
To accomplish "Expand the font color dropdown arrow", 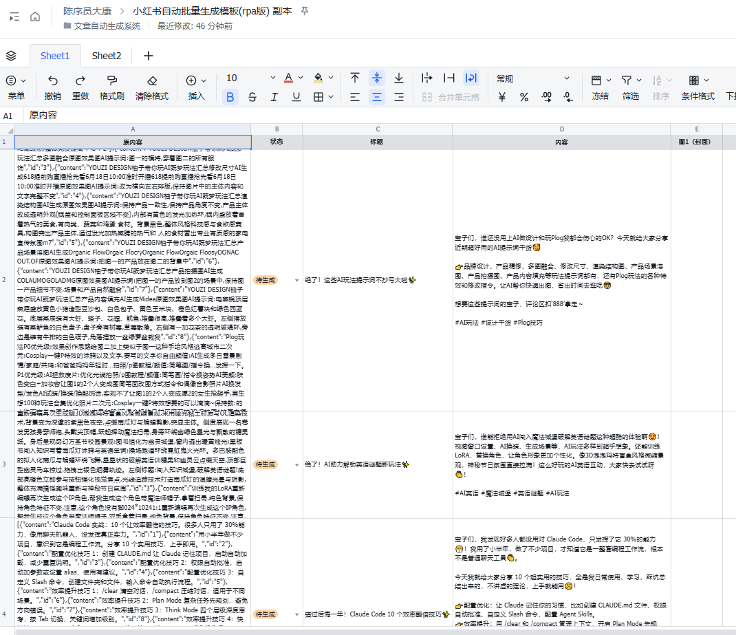I will pos(301,78).
